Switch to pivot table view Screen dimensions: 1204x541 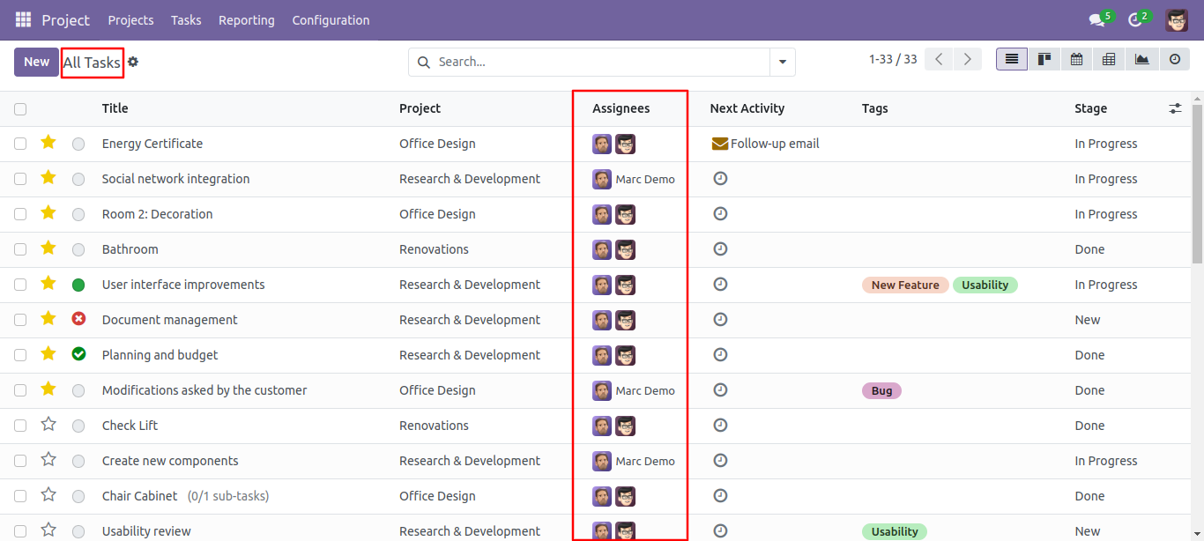tap(1109, 59)
